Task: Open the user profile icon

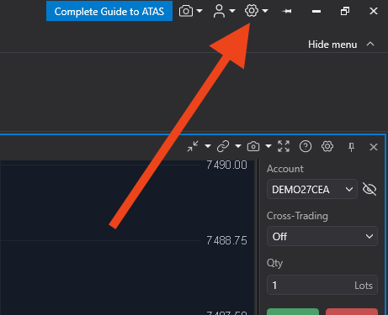Action: (219, 11)
